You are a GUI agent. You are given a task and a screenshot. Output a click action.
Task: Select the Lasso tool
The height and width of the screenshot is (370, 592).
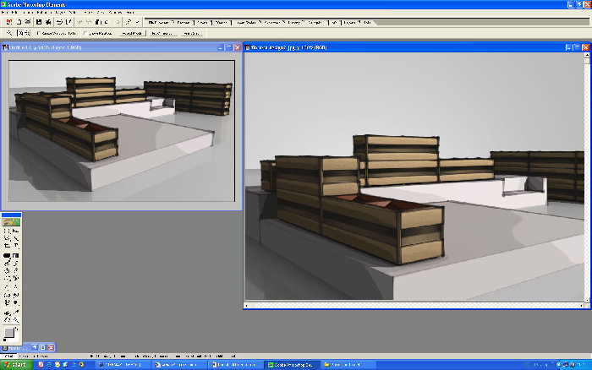[x=7, y=238]
